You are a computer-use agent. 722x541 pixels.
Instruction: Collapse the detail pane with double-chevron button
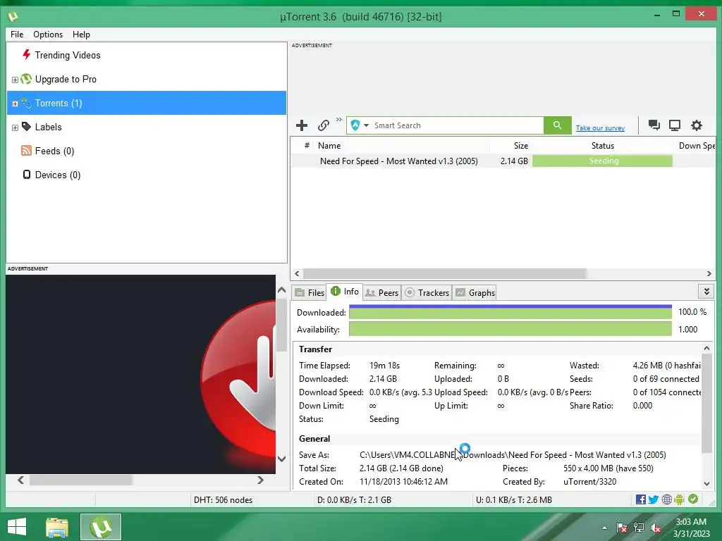pos(706,291)
